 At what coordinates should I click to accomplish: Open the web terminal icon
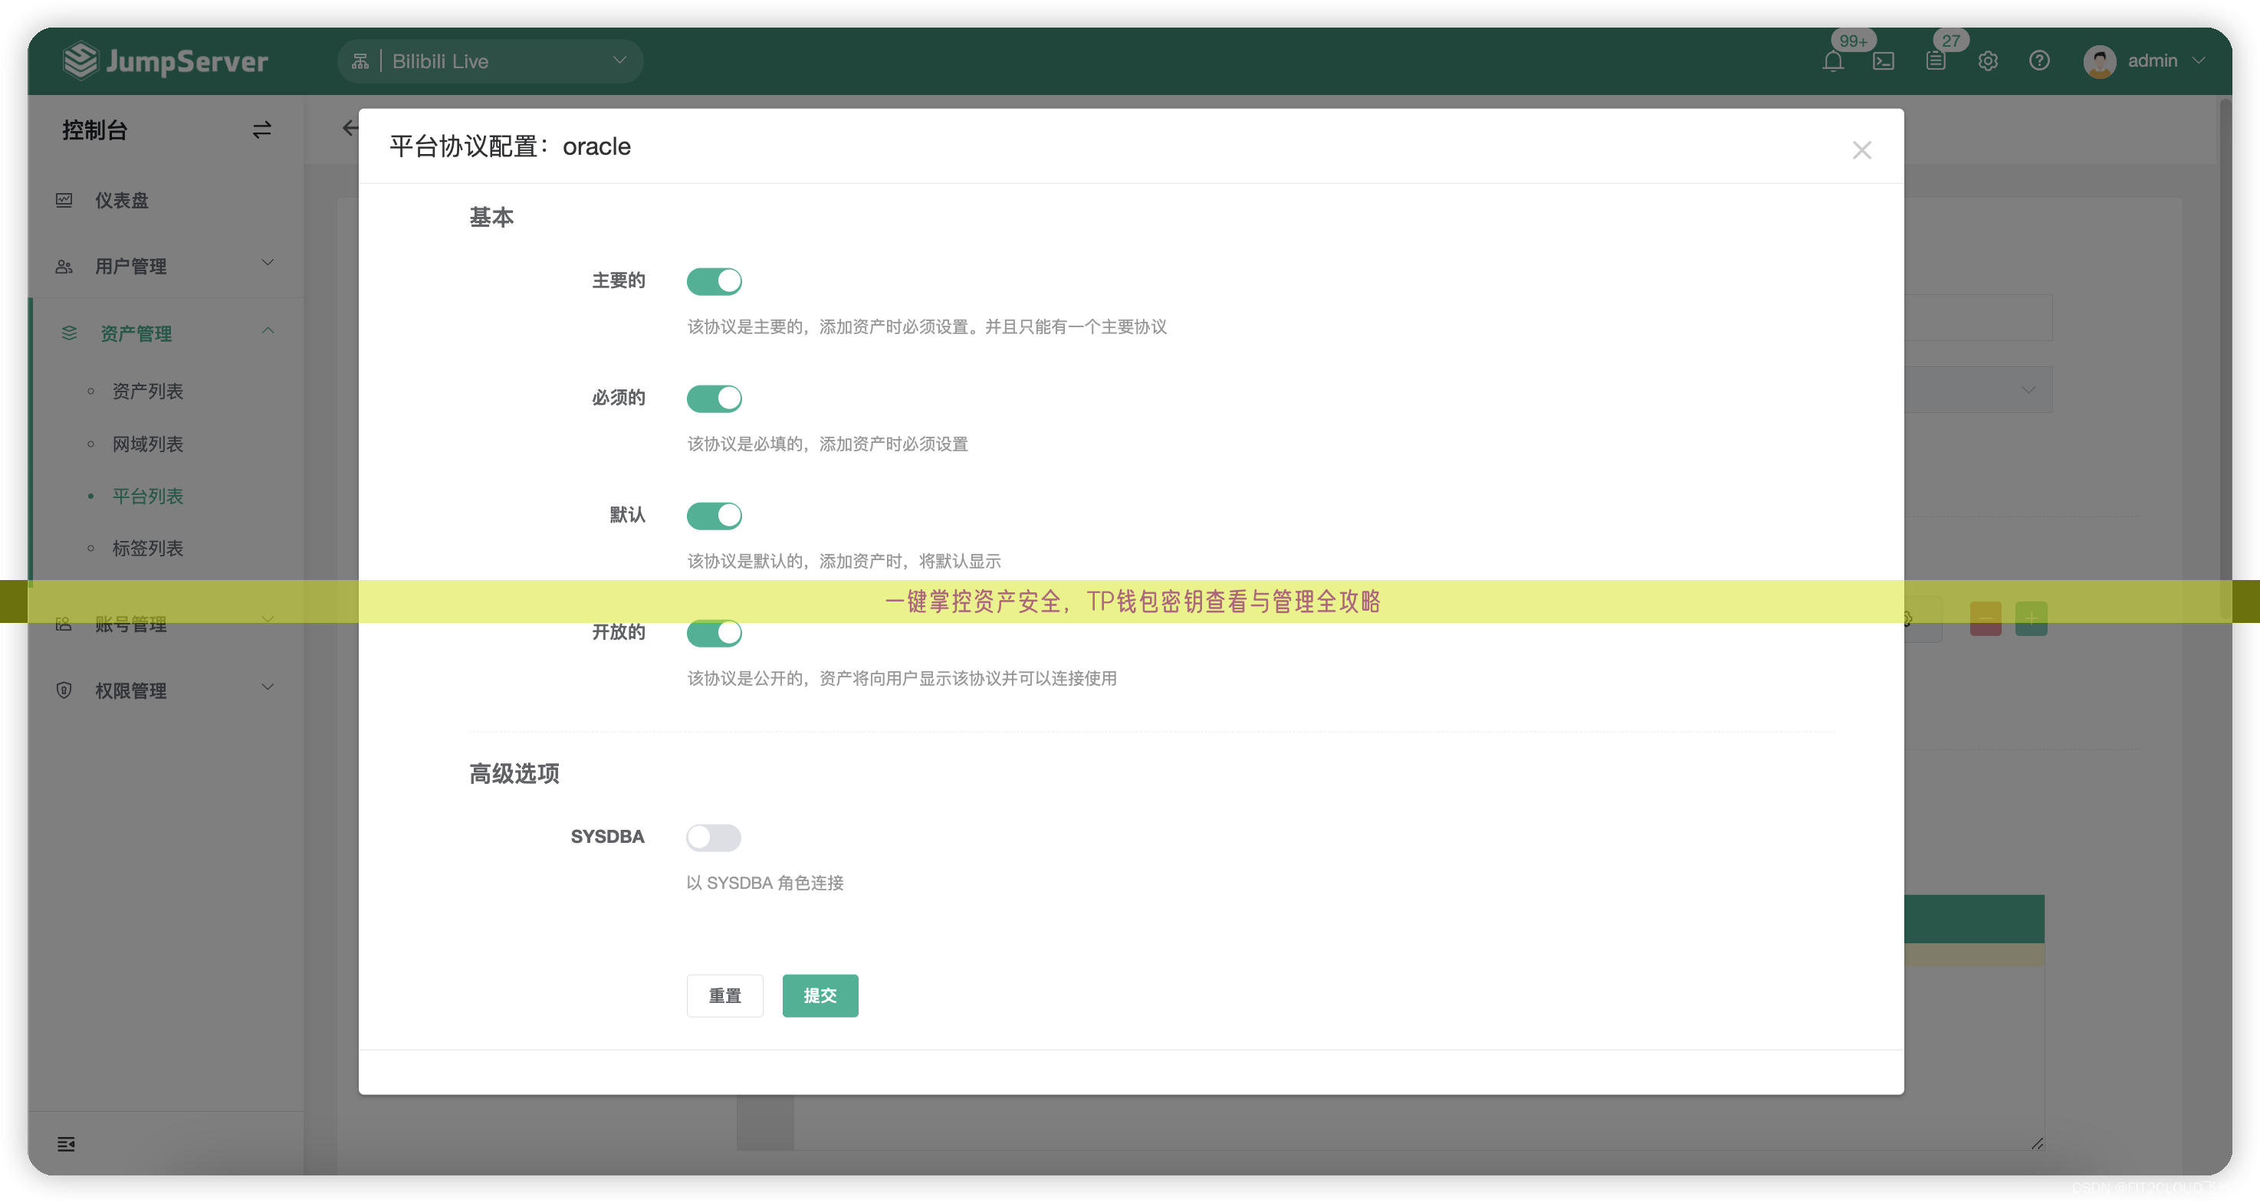[1884, 61]
